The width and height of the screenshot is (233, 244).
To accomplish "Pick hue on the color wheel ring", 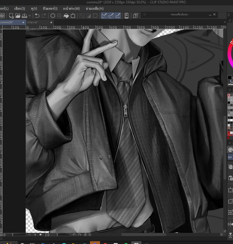I will 230,53.
